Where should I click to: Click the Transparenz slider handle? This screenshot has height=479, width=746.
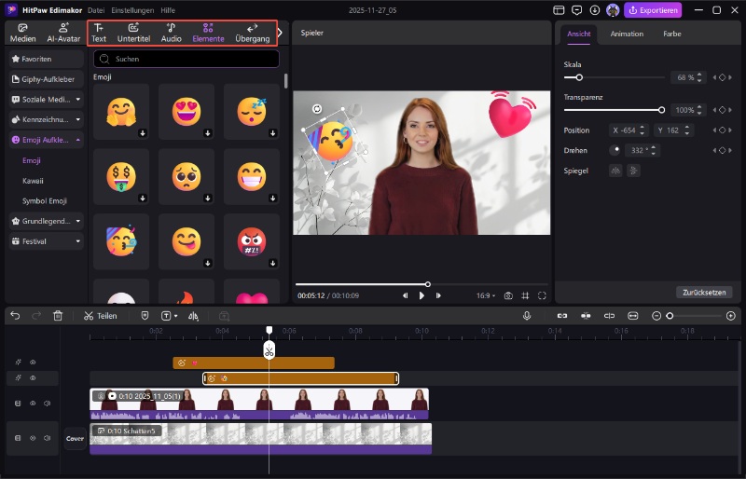click(662, 110)
